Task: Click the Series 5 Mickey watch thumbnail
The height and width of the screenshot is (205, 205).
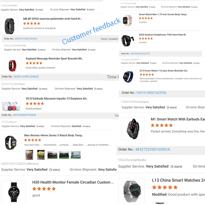Action: click(10, 143)
